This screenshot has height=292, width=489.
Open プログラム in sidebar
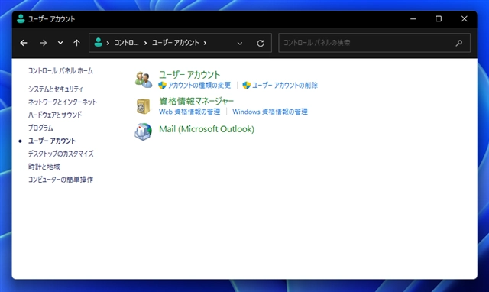pos(40,128)
